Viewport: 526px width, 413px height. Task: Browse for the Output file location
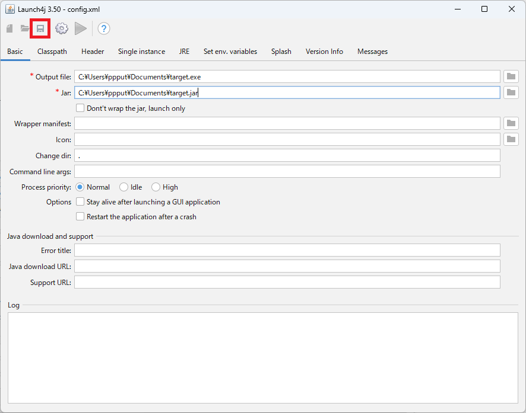pos(511,76)
